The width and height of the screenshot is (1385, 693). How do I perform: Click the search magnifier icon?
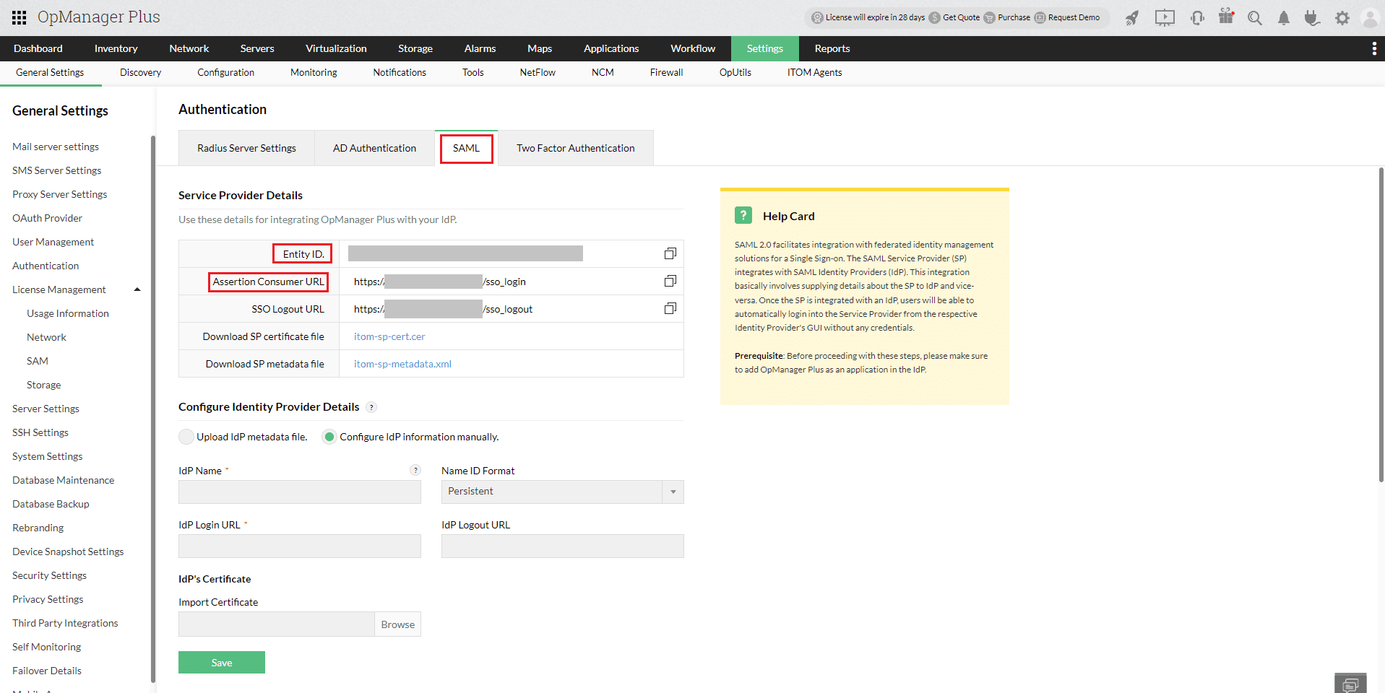click(x=1255, y=18)
